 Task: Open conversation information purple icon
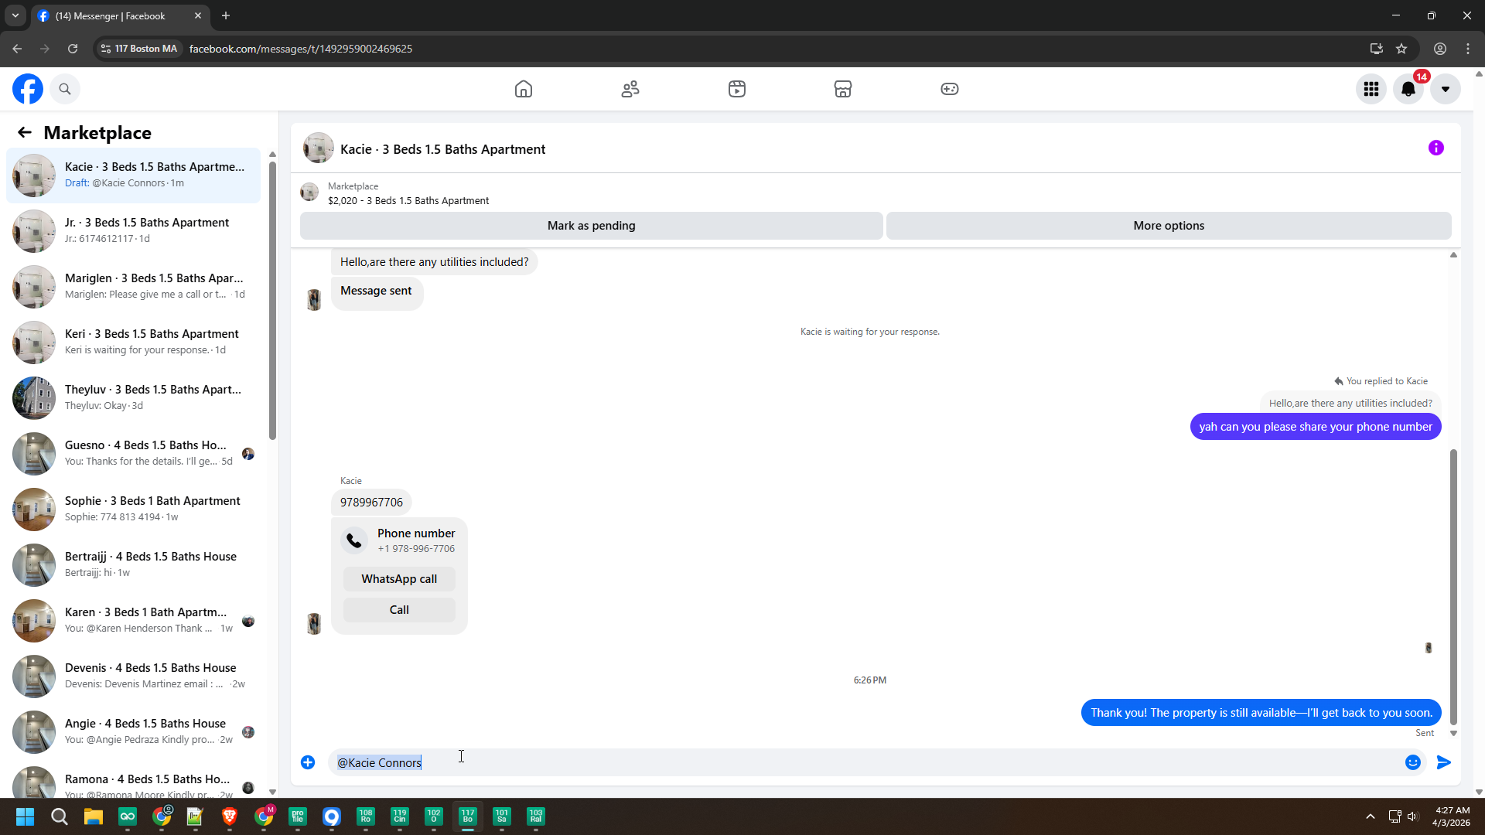1436,148
